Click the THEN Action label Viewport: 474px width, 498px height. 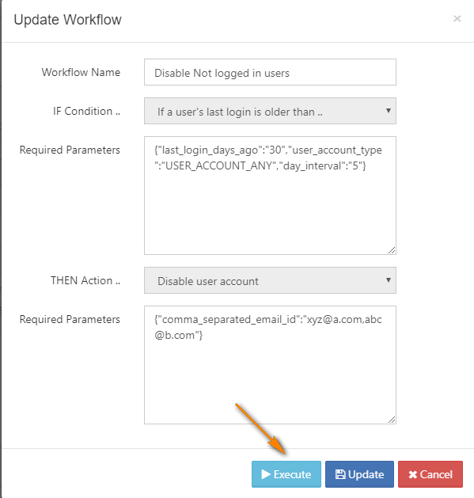click(x=85, y=280)
